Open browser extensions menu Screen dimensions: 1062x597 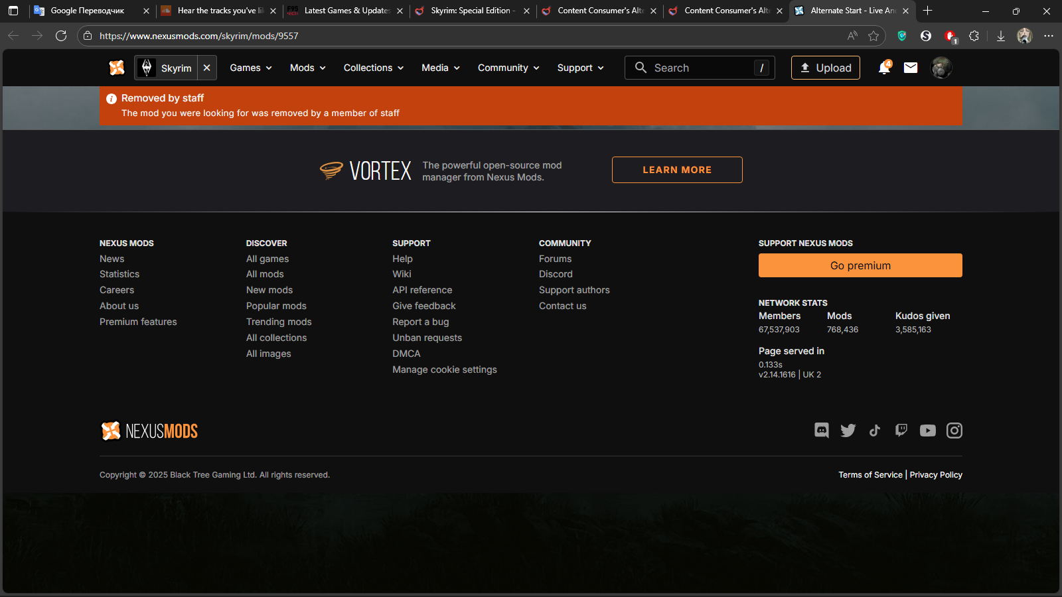pyautogui.click(x=974, y=36)
